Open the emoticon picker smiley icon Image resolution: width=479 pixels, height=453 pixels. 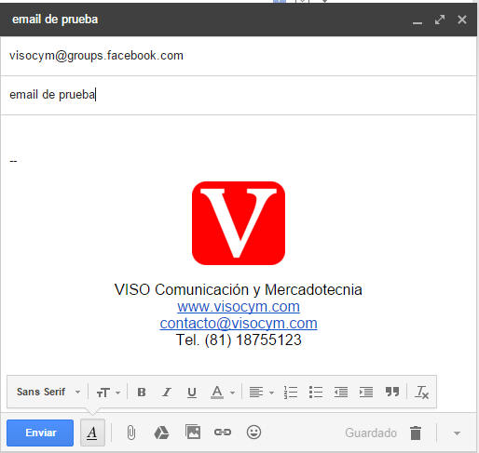click(x=253, y=432)
